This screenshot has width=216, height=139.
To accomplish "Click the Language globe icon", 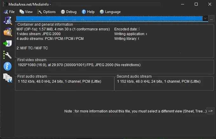I will coord(102,12).
